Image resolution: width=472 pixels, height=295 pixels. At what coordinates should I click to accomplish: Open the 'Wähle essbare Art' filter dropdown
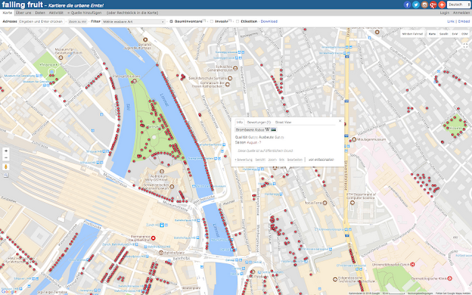click(x=134, y=22)
